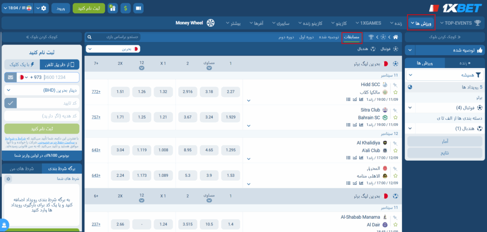
Task: Click the phone number input field
Action: pyautogui.click(x=61, y=77)
